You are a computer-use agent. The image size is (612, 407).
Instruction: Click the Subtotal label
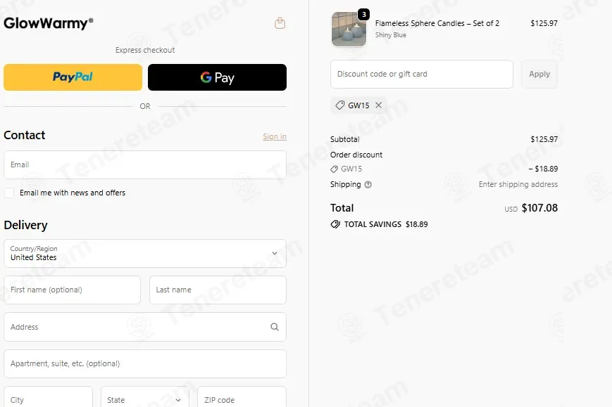pos(344,139)
